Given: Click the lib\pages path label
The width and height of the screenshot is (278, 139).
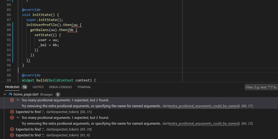Looking at the screenshot, I should [46, 94].
